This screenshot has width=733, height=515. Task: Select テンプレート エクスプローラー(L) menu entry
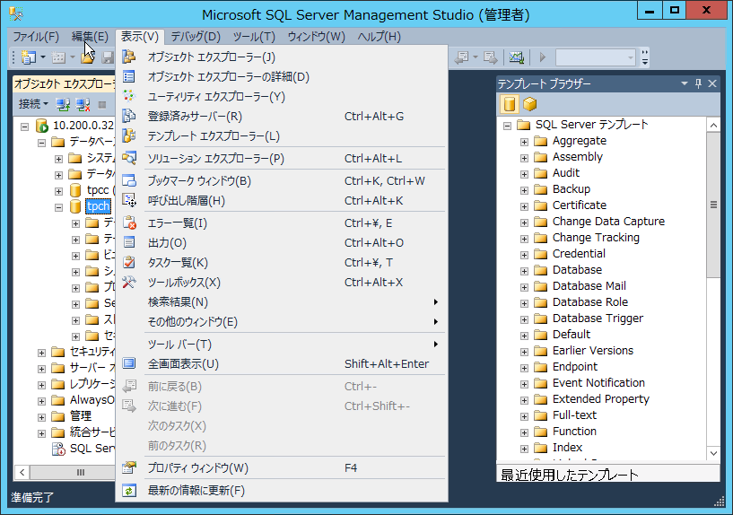click(x=282, y=136)
